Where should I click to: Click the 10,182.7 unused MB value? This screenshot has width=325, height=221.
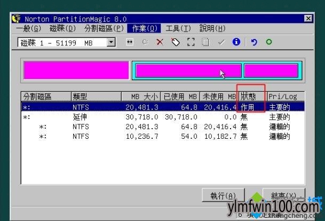coord(220,137)
